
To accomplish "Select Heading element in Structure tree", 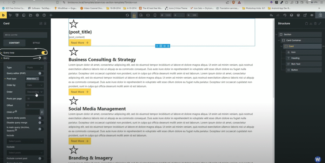I will coord(304,58).
